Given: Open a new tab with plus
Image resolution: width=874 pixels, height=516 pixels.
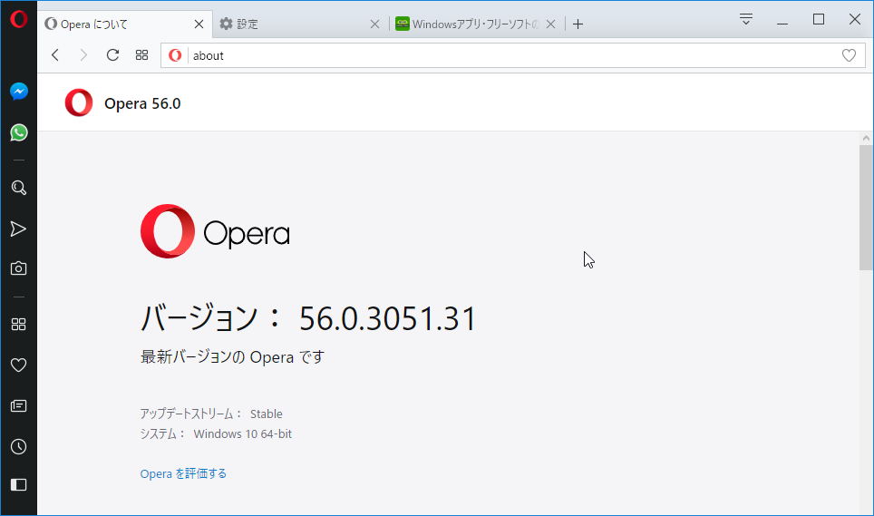Looking at the screenshot, I should point(578,24).
